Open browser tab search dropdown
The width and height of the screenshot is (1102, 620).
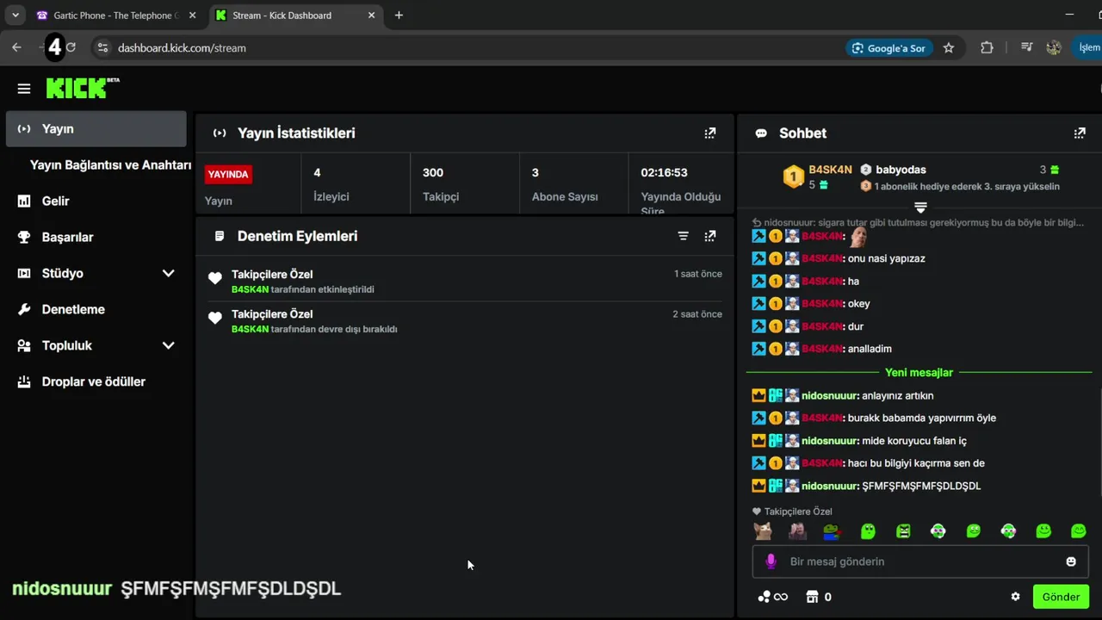[x=15, y=15]
